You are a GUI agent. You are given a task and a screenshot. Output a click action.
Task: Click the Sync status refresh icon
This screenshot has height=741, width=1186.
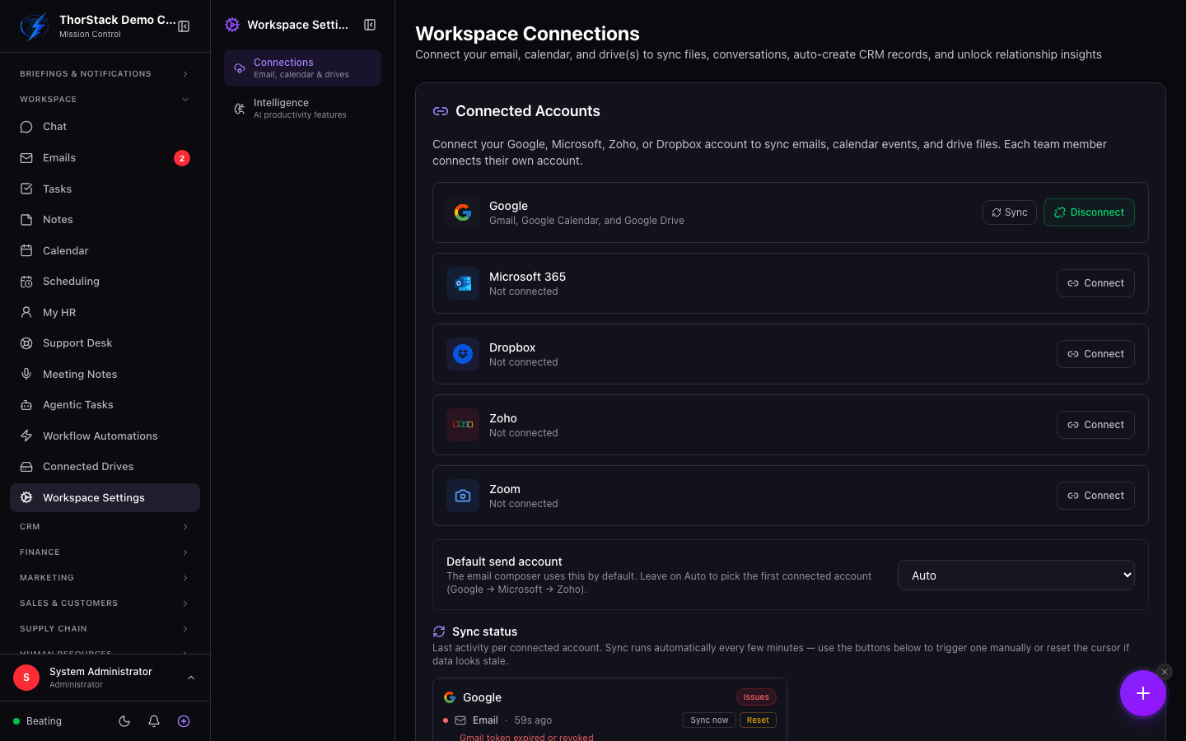pyautogui.click(x=439, y=631)
